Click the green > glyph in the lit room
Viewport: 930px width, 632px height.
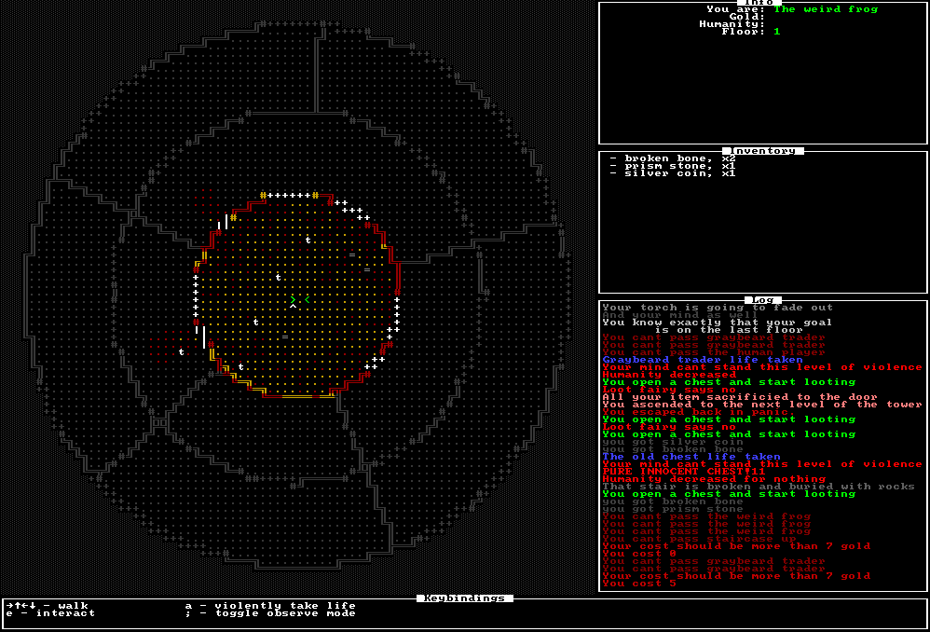click(x=293, y=299)
